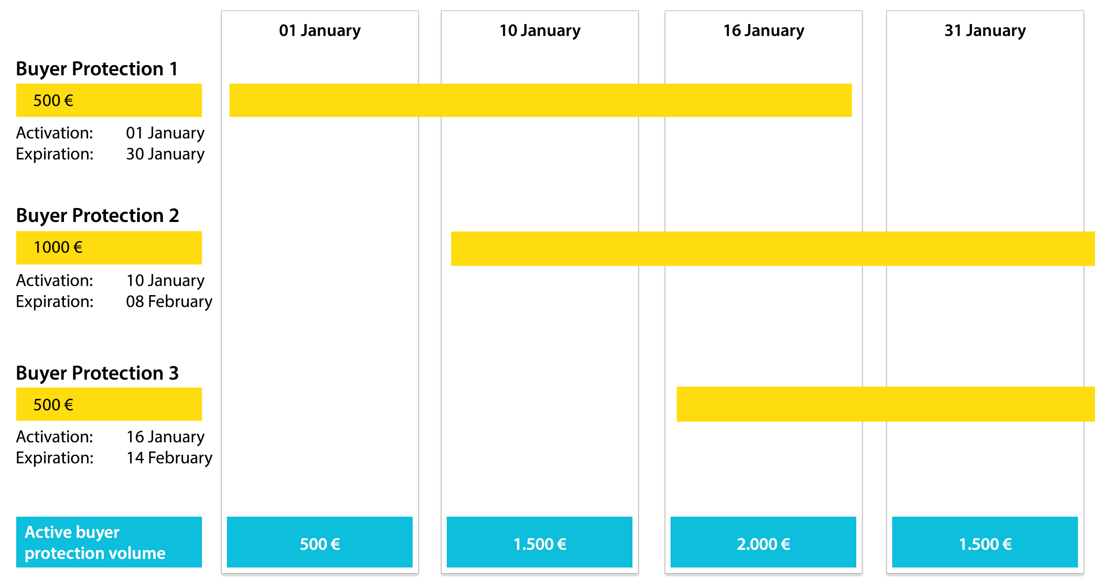Click the Active buyer protection volume label
This screenshot has height=585, width=1095.
[109, 542]
